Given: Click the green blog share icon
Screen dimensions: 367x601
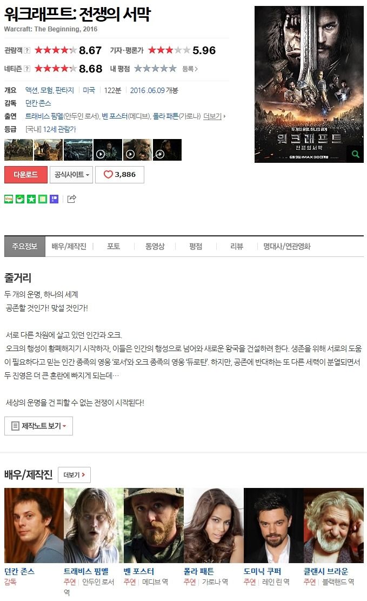Looking at the screenshot, I should click(x=9, y=199).
